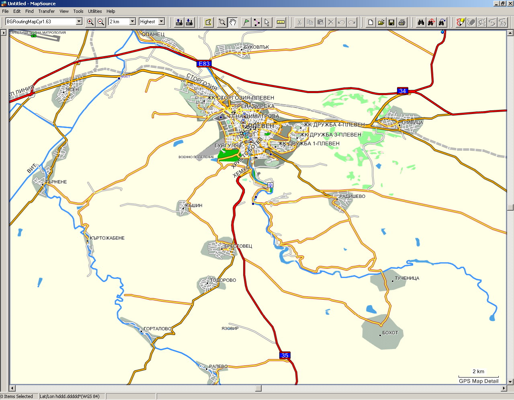Image resolution: width=514 pixels, height=400 pixels.
Task: Toggle the Zoom selection tool
Action: [x=222, y=22]
